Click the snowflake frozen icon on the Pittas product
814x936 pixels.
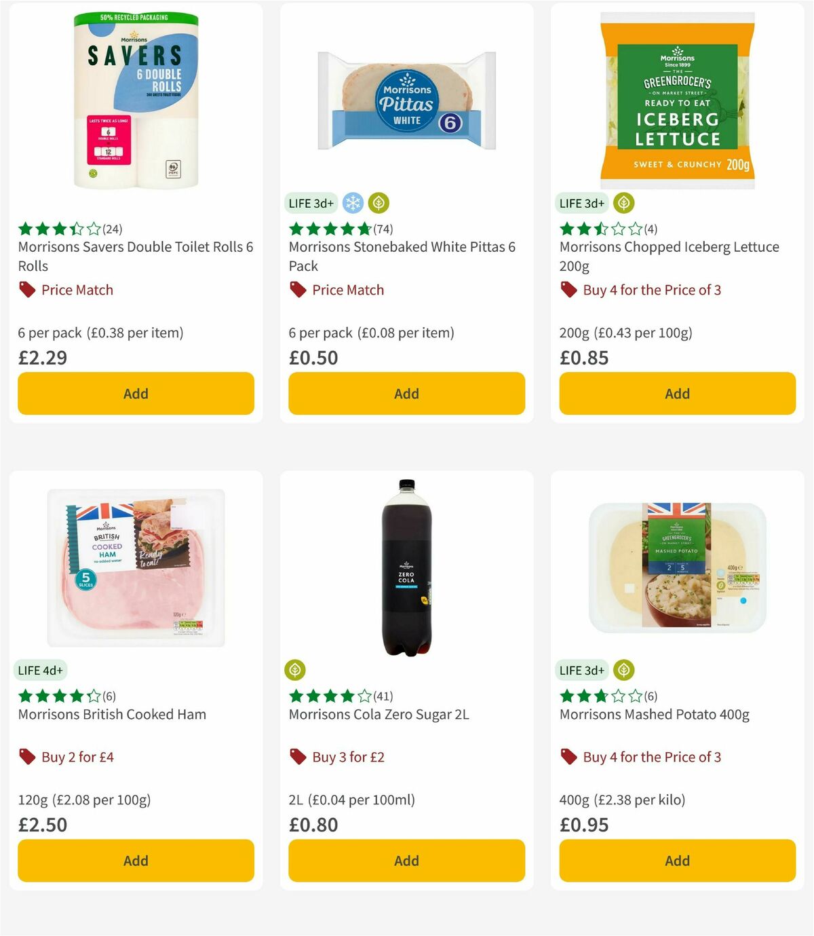pos(351,202)
